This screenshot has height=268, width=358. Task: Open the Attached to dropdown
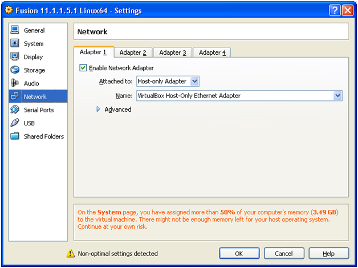pos(168,82)
